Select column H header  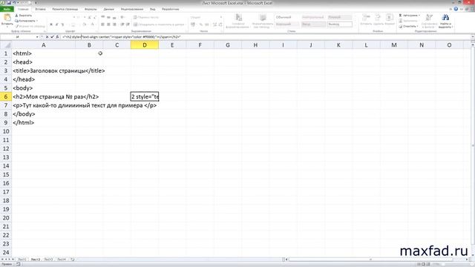point(255,45)
